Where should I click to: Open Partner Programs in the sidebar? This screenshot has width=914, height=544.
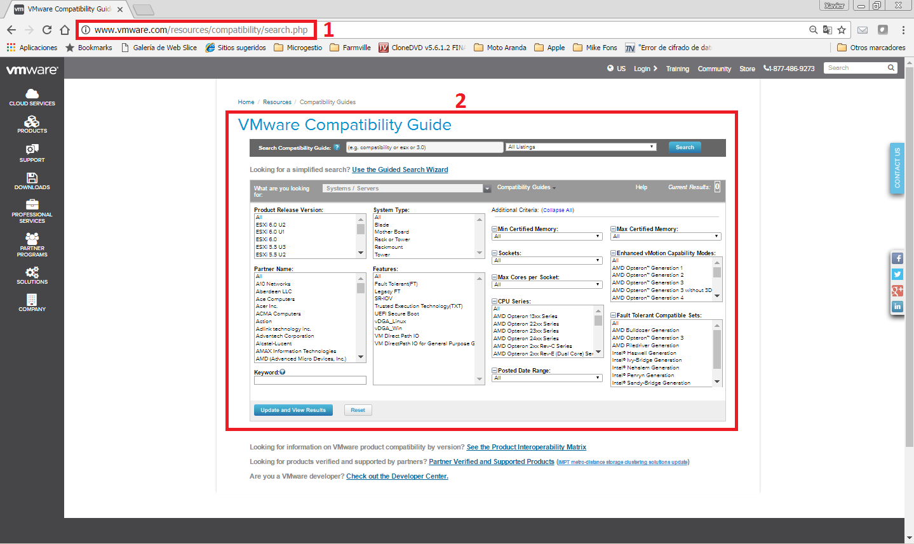32,245
